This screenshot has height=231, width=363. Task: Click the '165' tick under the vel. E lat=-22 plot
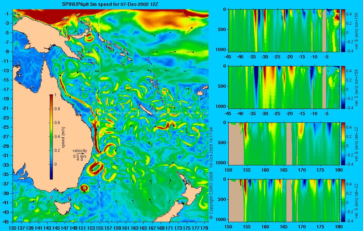[284, 170]
